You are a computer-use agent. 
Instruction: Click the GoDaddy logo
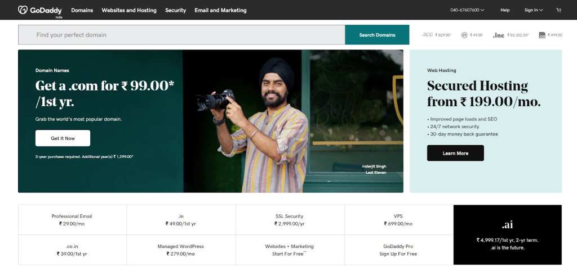(40, 10)
